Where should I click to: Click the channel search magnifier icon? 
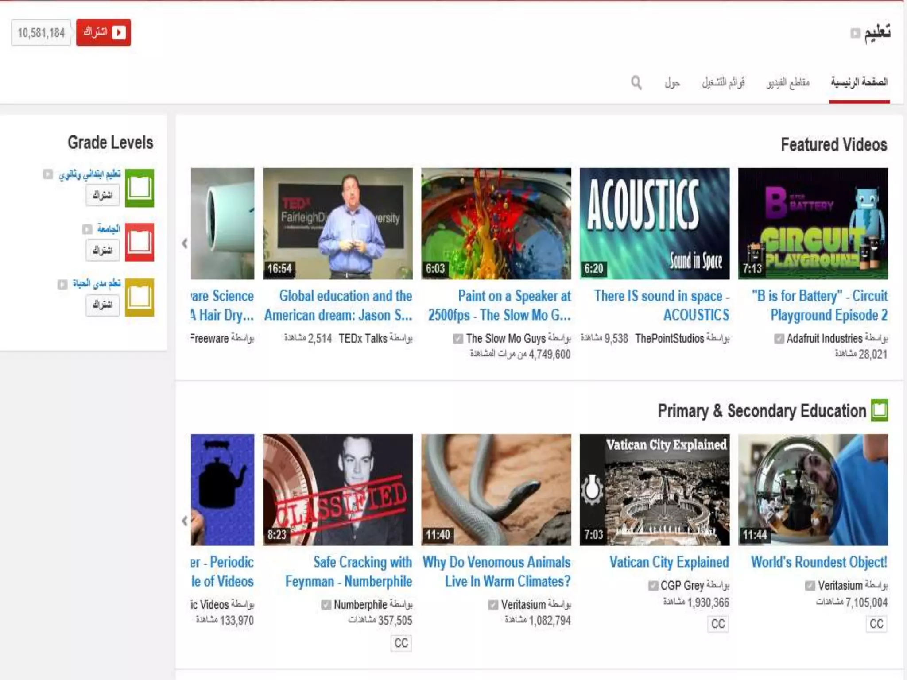coord(636,82)
